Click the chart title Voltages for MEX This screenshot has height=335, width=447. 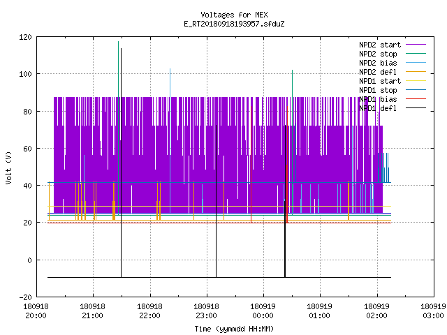click(x=234, y=15)
